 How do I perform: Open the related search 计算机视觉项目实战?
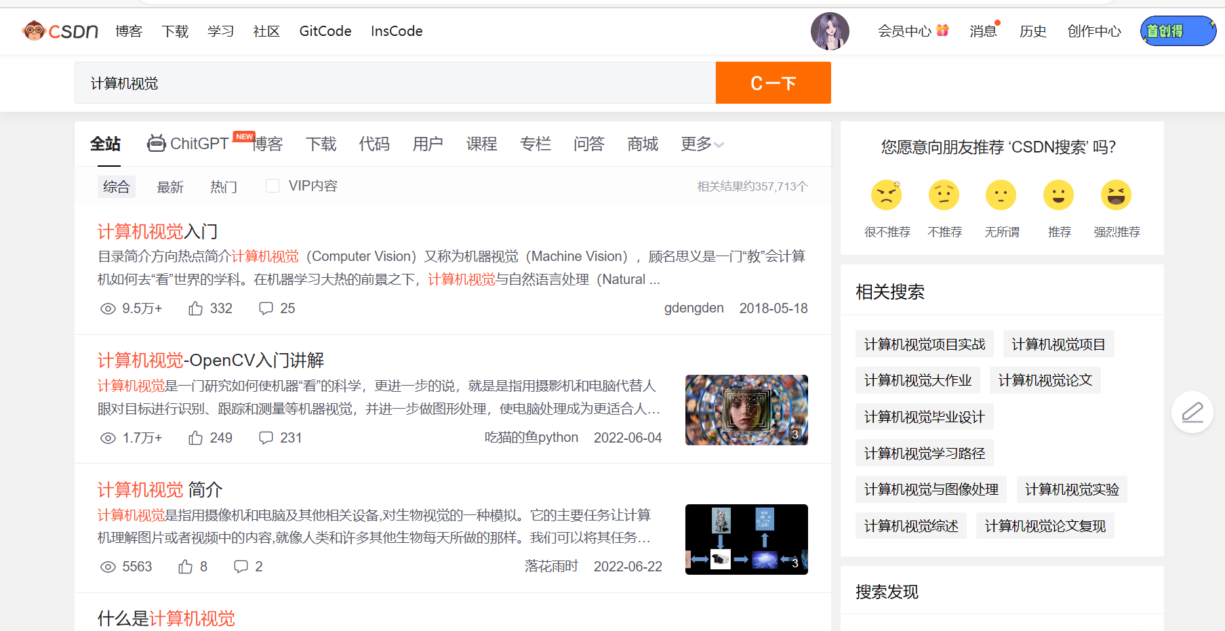coord(924,344)
